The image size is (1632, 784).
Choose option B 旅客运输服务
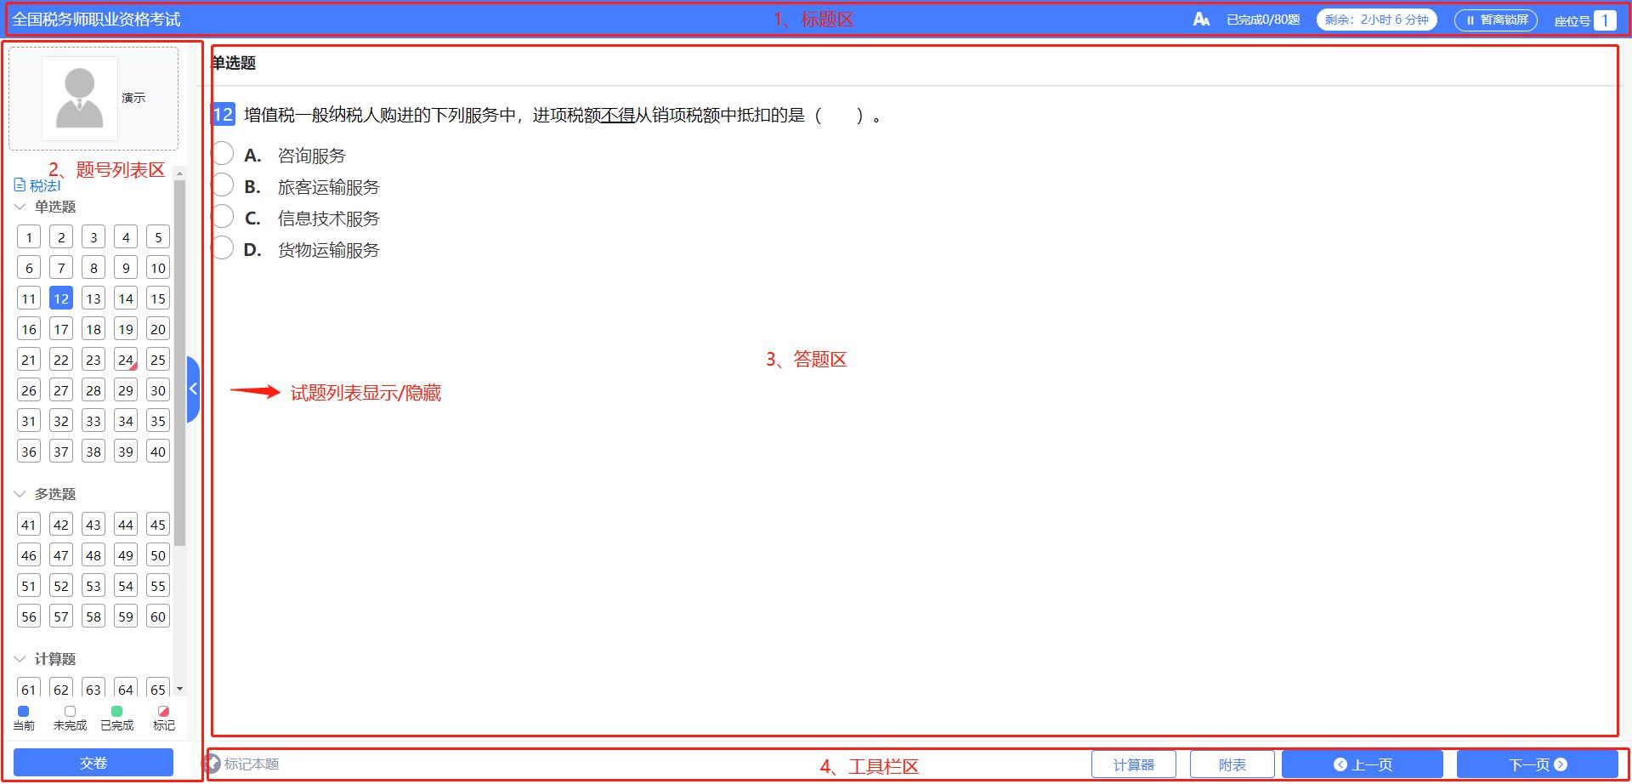point(223,185)
